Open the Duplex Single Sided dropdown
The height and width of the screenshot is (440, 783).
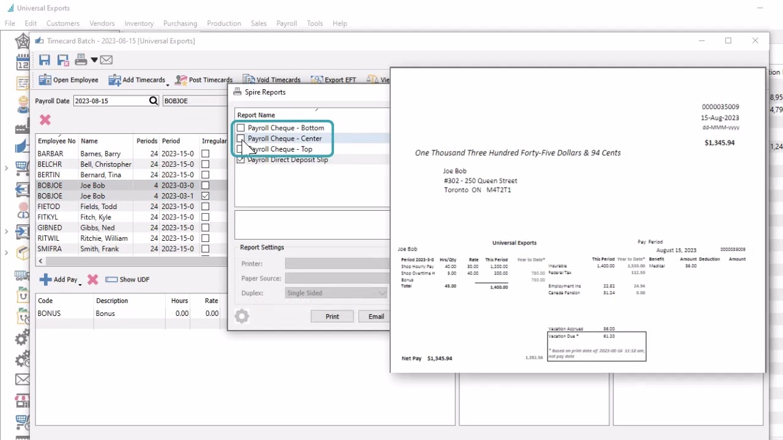[337, 293]
